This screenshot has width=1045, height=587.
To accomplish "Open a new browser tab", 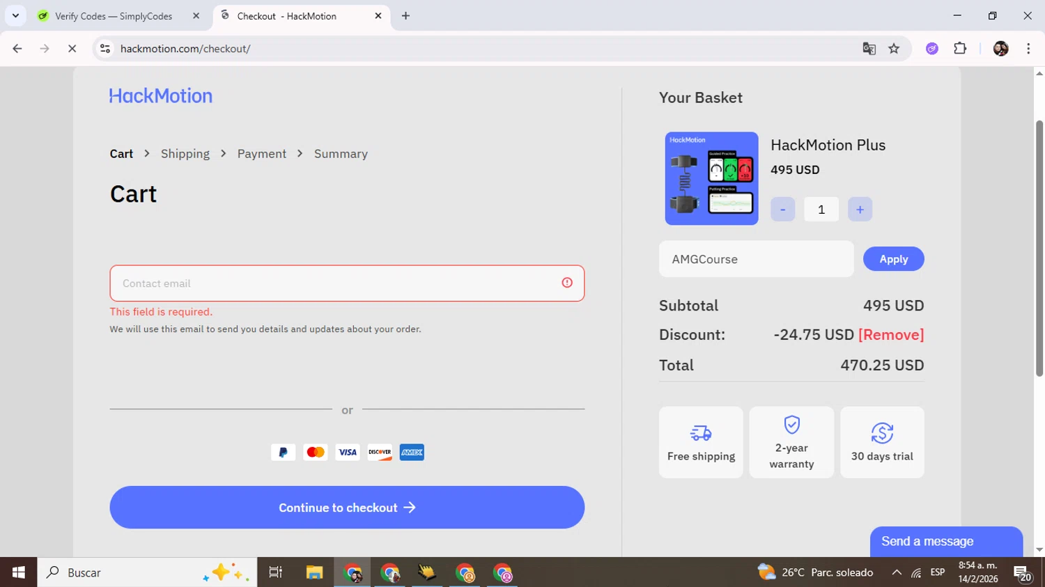I will pyautogui.click(x=405, y=16).
